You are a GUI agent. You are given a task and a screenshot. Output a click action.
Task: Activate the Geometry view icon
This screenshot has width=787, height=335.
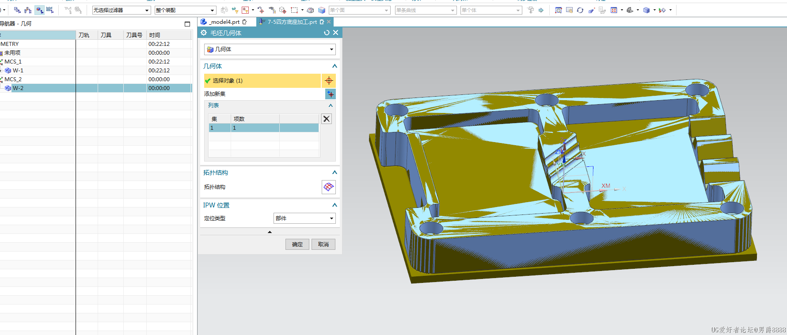(39, 10)
